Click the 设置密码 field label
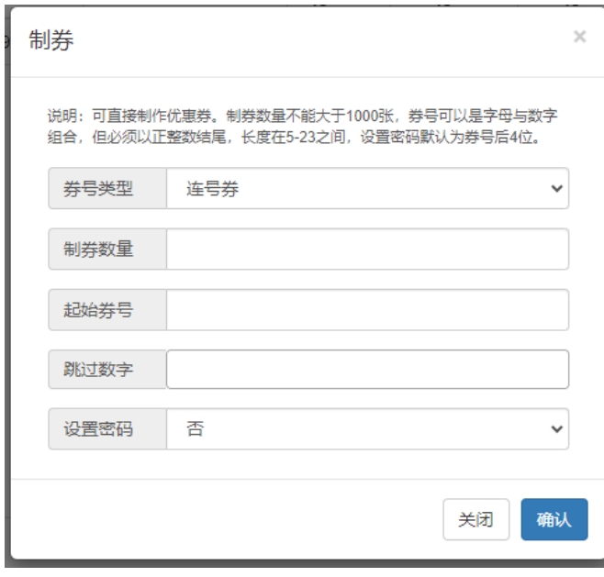Image resolution: width=604 pixels, height=577 pixels. point(98,428)
